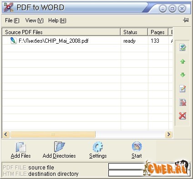Click the Status column header
The height and width of the screenshot is (179, 193).
coord(134,32)
